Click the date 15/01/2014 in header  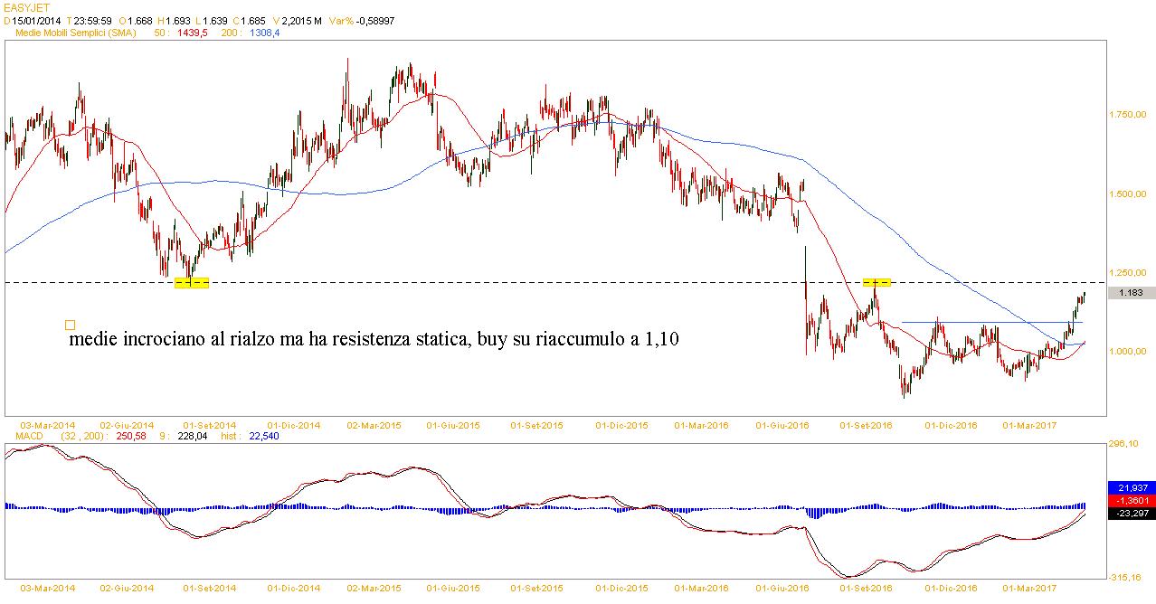tap(36, 20)
